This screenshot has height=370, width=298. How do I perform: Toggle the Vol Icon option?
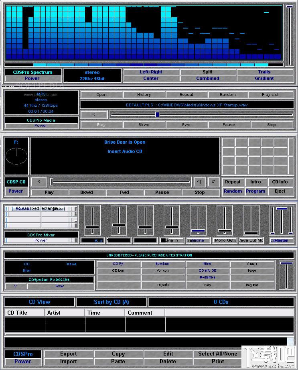(x=163, y=270)
